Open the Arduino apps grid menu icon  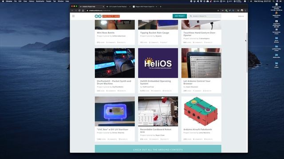pos(73,16)
